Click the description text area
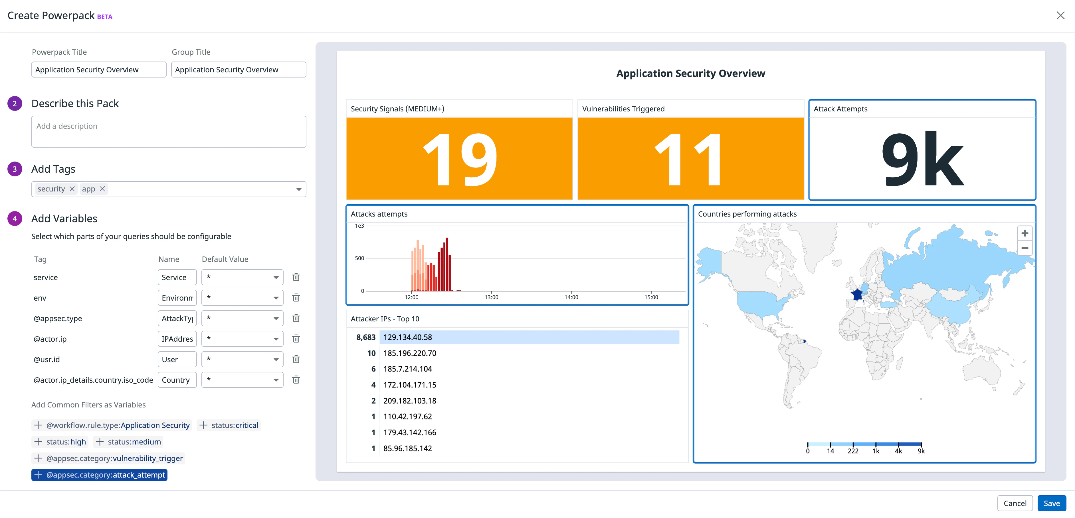 [169, 132]
